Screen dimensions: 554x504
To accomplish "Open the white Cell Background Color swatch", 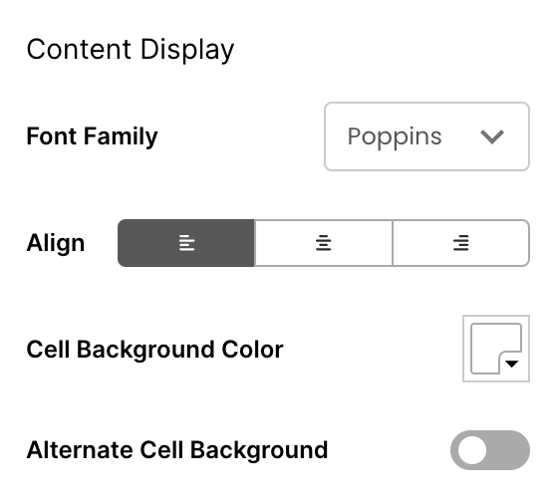I will click(x=496, y=349).
